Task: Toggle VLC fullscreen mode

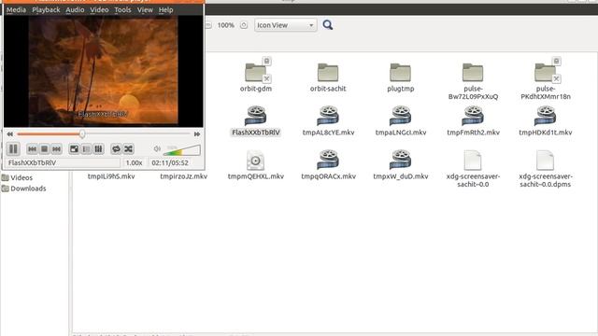Action: (x=74, y=149)
